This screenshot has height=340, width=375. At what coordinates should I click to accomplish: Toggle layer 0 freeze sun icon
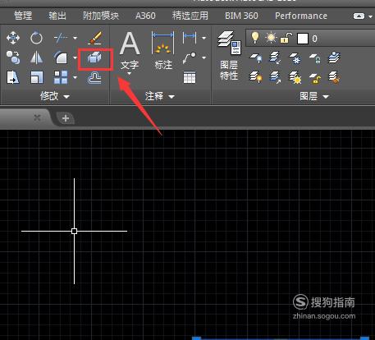click(x=270, y=38)
